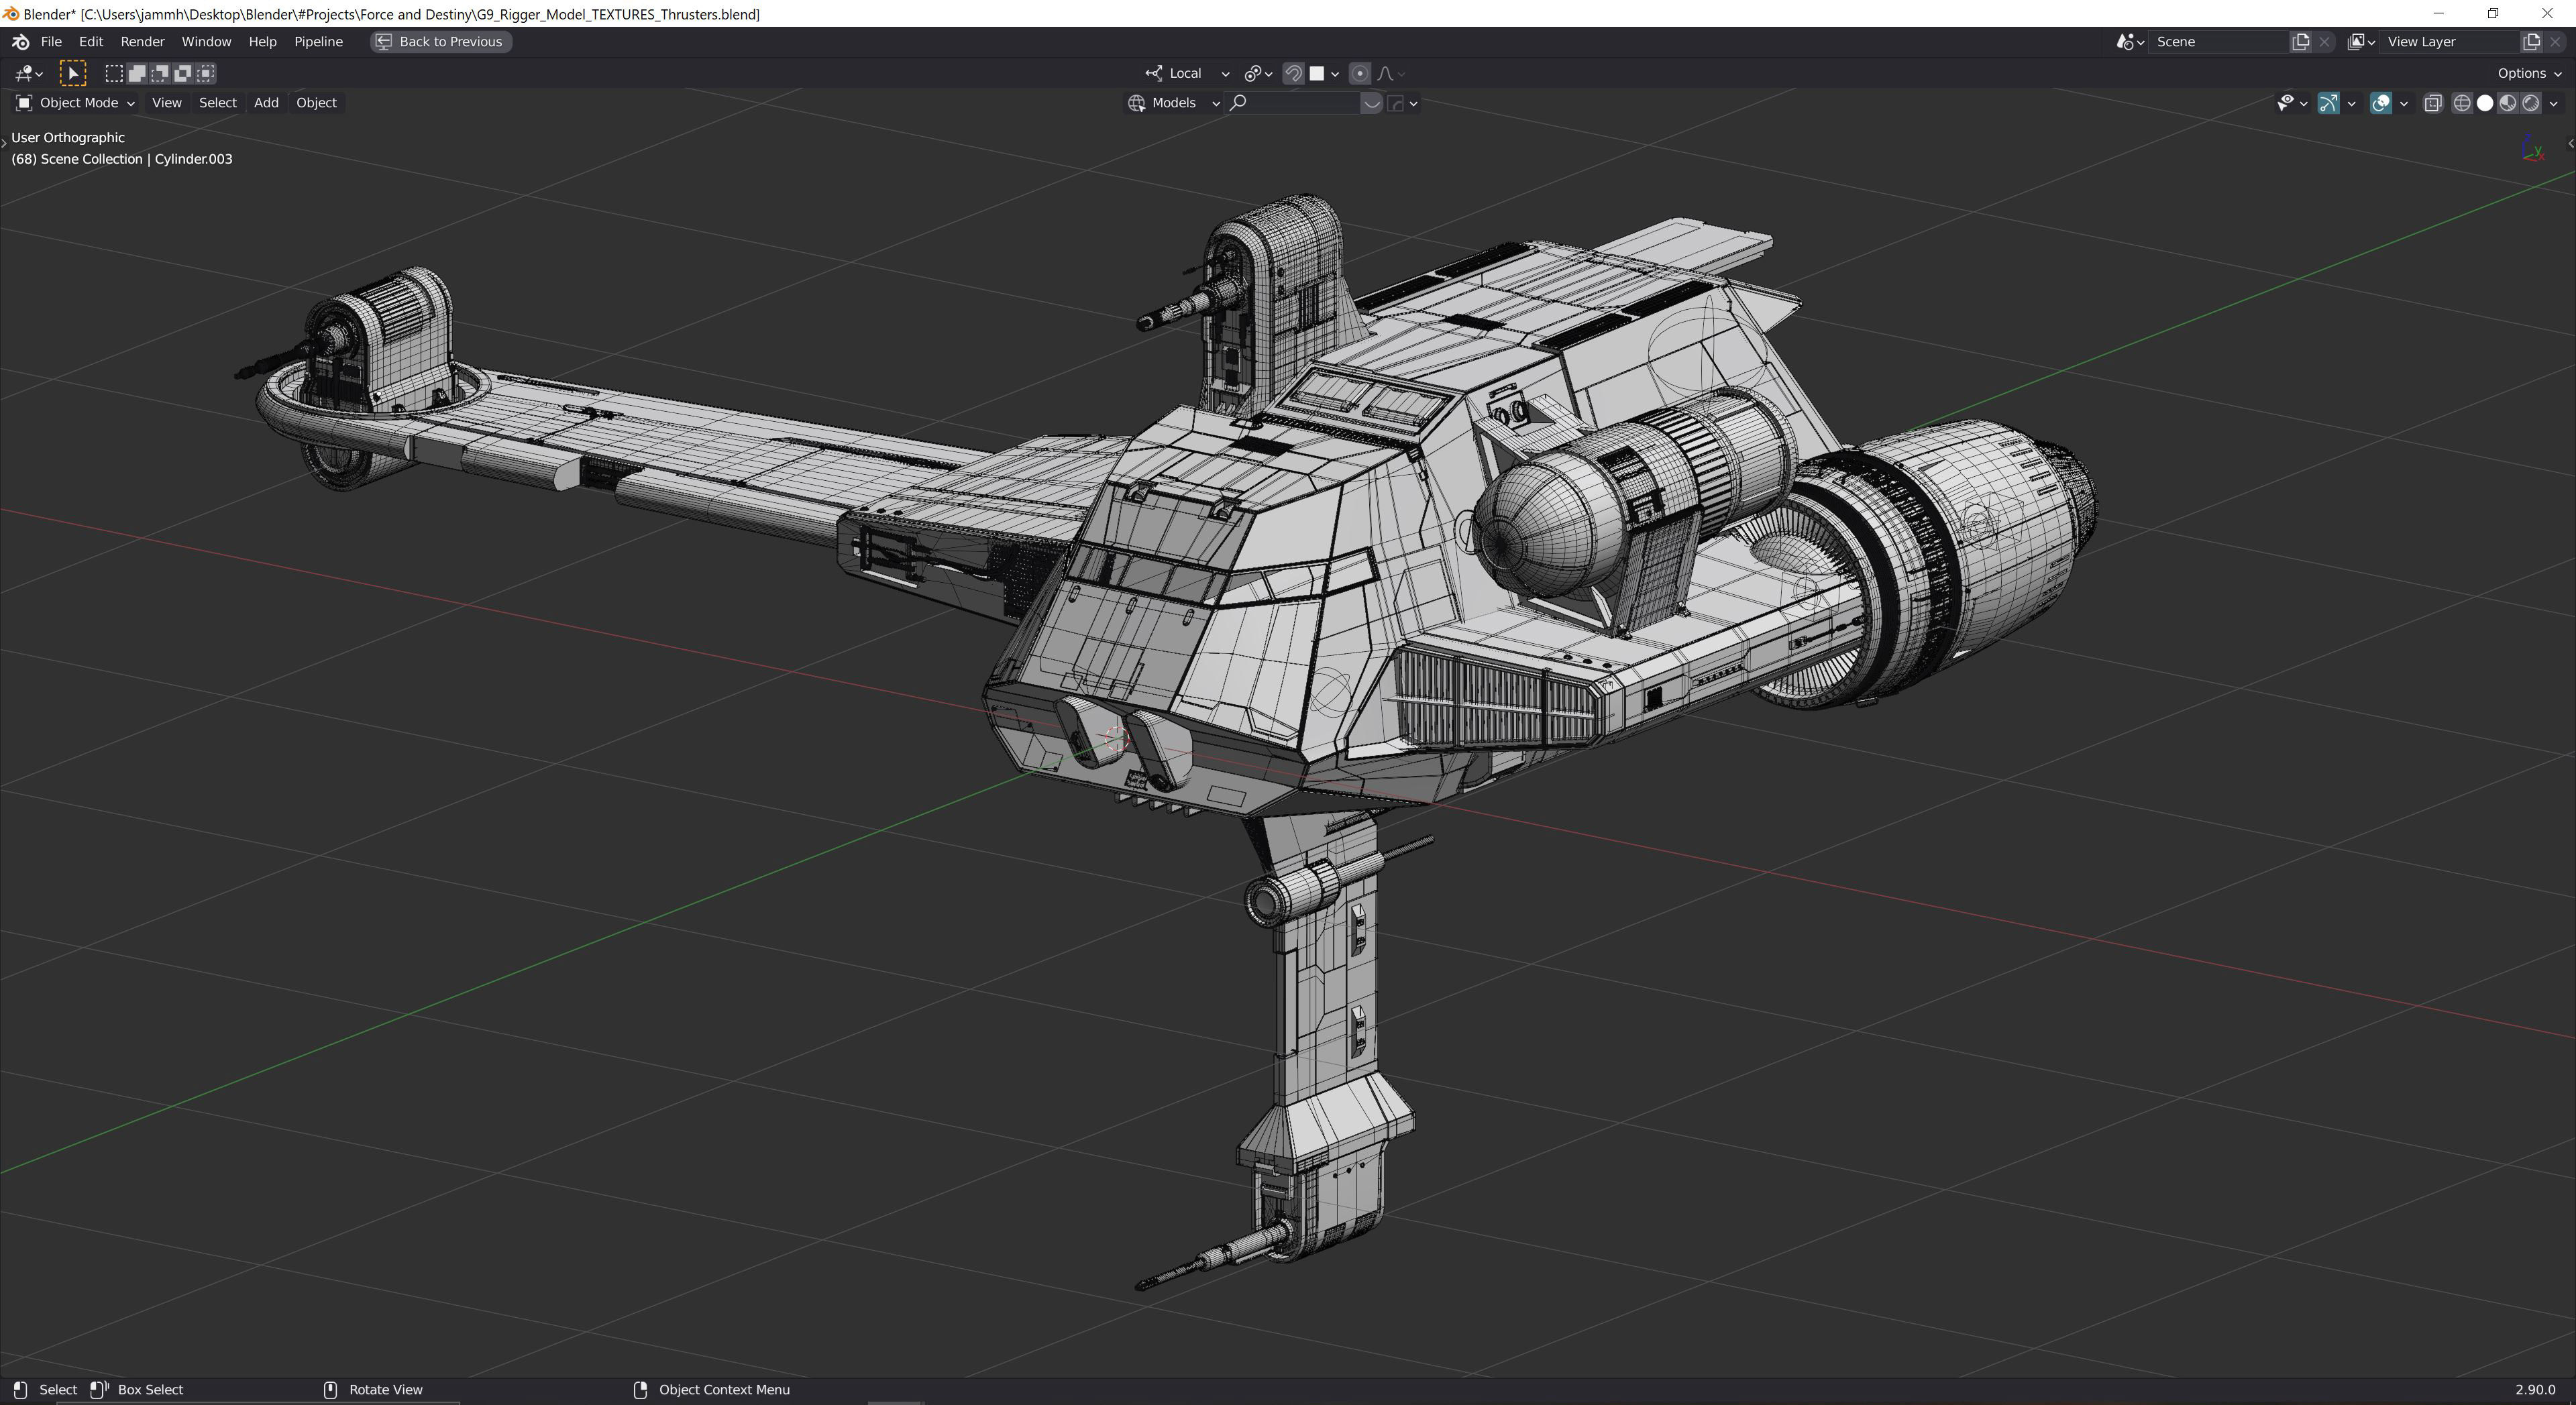Viewport: 2576px width, 1405px height.
Task: Switch to Wireframe viewport shading
Action: pyautogui.click(x=2462, y=103)
